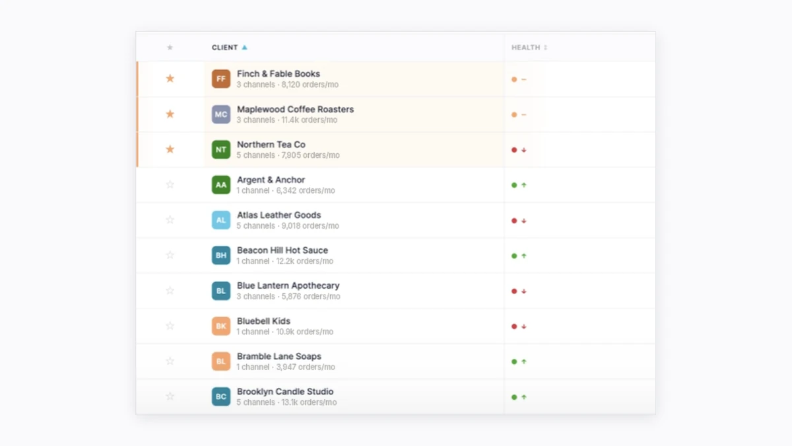Click Bramble Lane Soaps health indicator

click(x=519, y=361)
